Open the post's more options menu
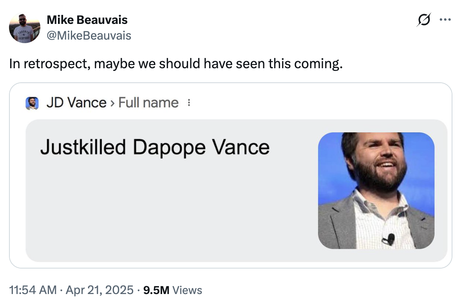 [446, 19]
